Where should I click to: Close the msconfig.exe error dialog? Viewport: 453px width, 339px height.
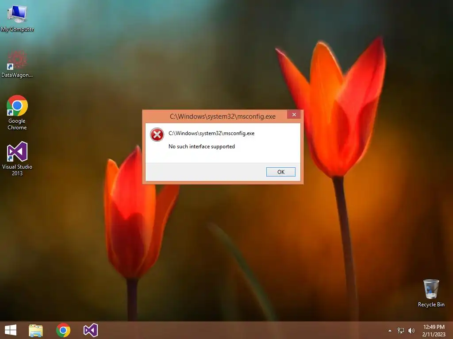pyautogui.click(x=294, y=114)
